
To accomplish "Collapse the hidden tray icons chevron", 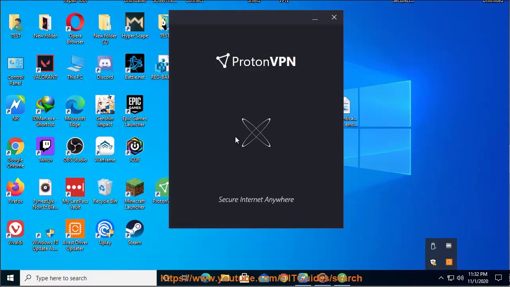I will point(441,278).
